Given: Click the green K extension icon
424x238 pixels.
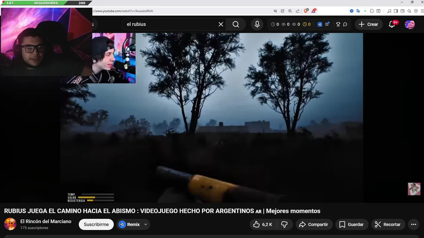Looking at the screenshot, I should [365, 11].
